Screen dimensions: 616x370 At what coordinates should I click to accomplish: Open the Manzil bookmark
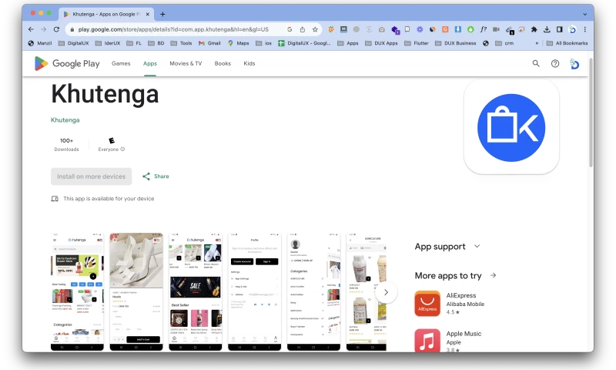[x=40, y=43]
